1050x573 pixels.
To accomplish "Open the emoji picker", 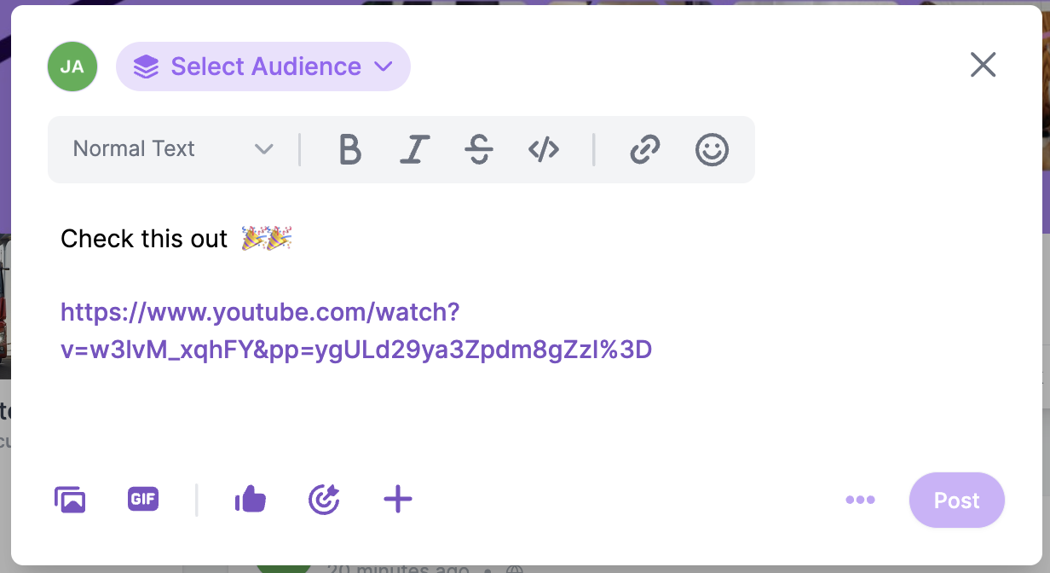I will click(712, 149).
